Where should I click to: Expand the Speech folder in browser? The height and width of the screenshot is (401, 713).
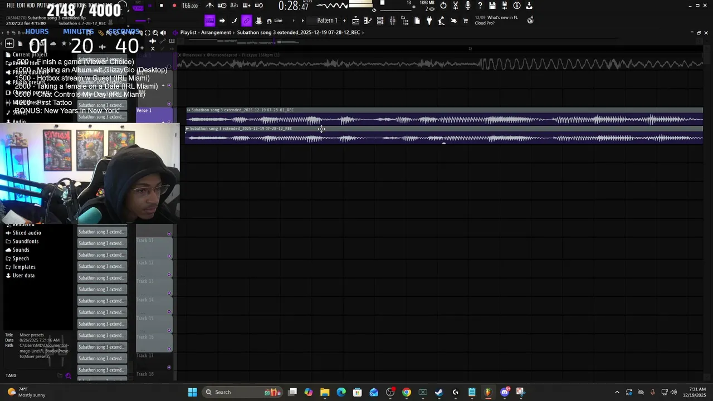(x=21, y=258)
